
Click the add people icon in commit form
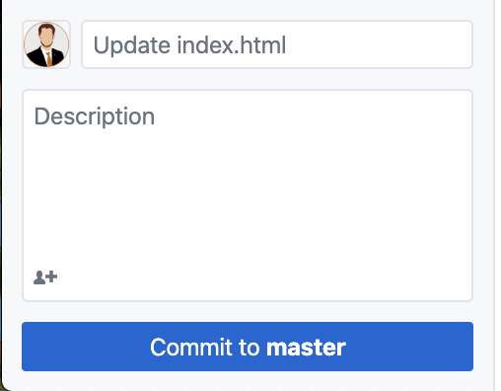click(x=45, y=277)
